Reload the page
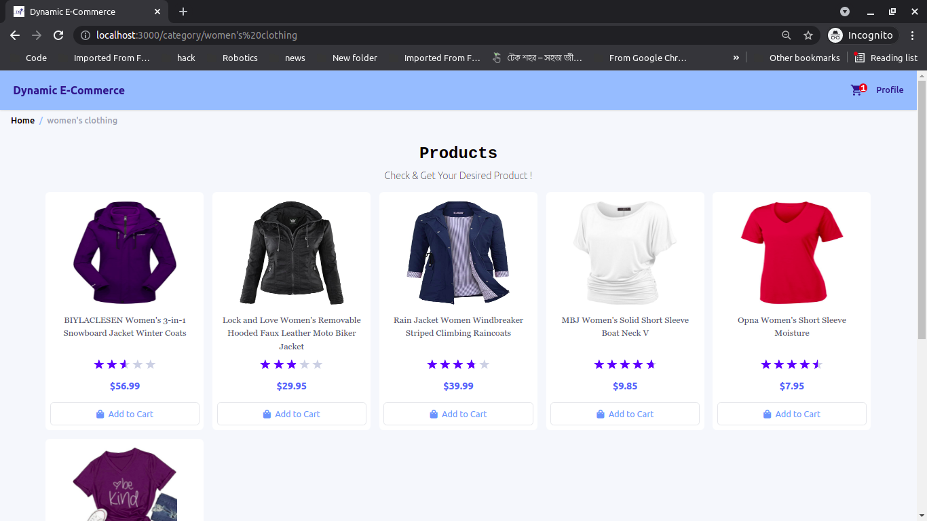The image size is (927, 521). [x=58, y=35]
